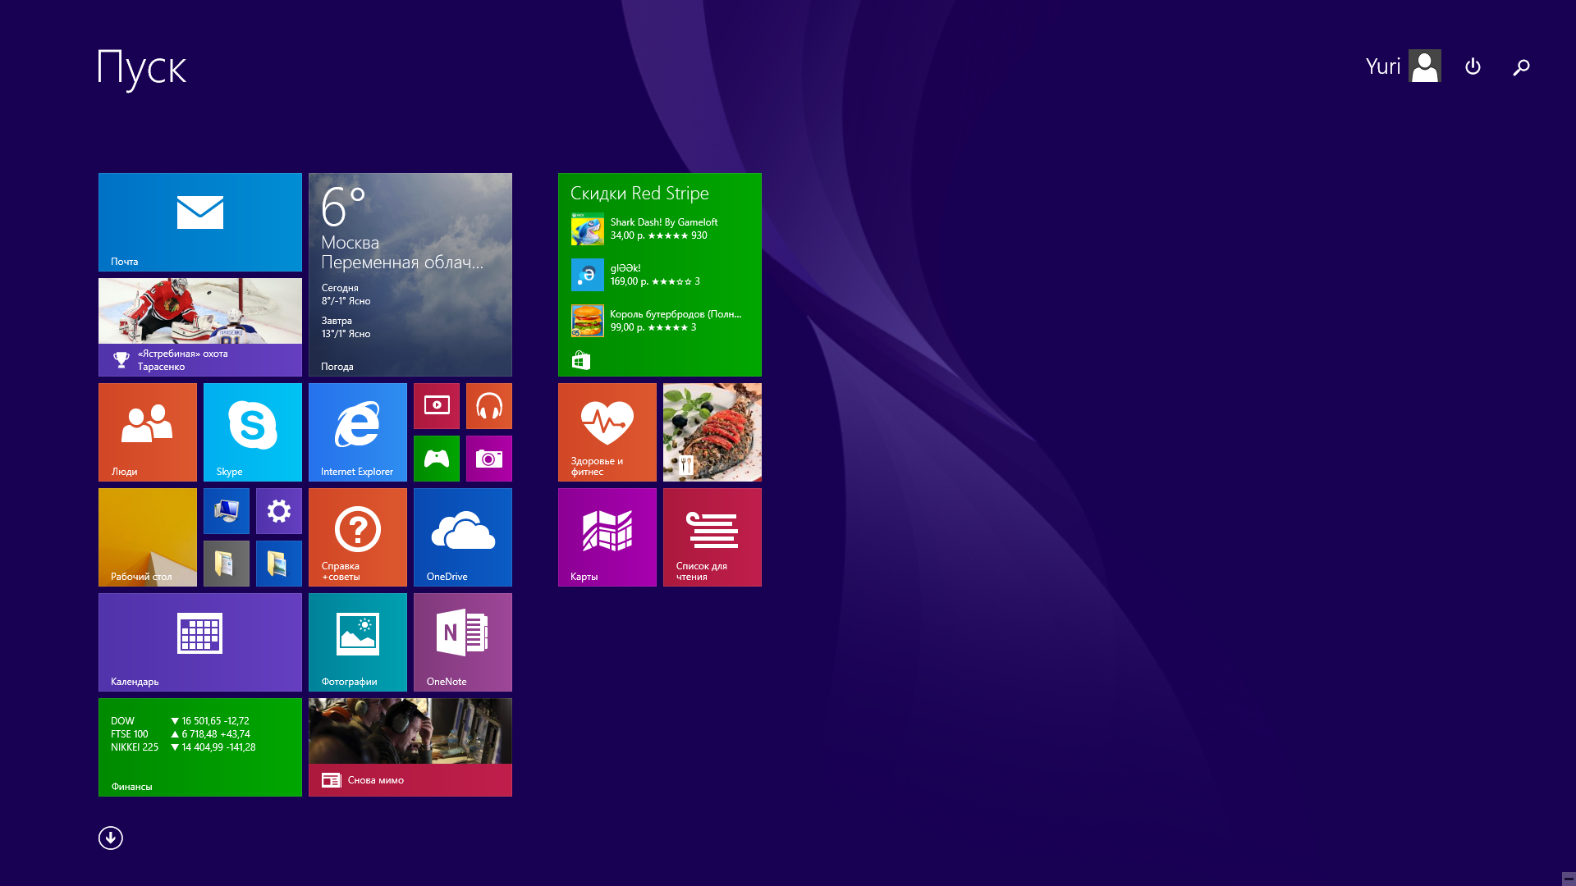Open the news tile Снова мимо
1576x886 pixels.
point(410,747)
